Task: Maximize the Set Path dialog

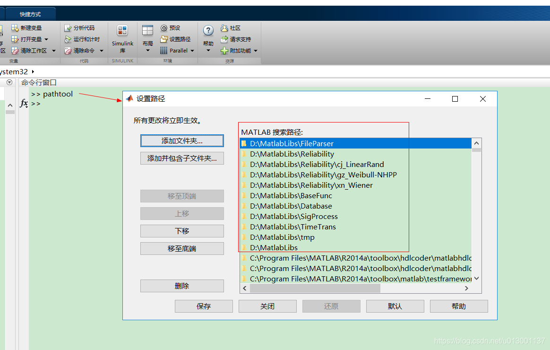Action: 455,99
